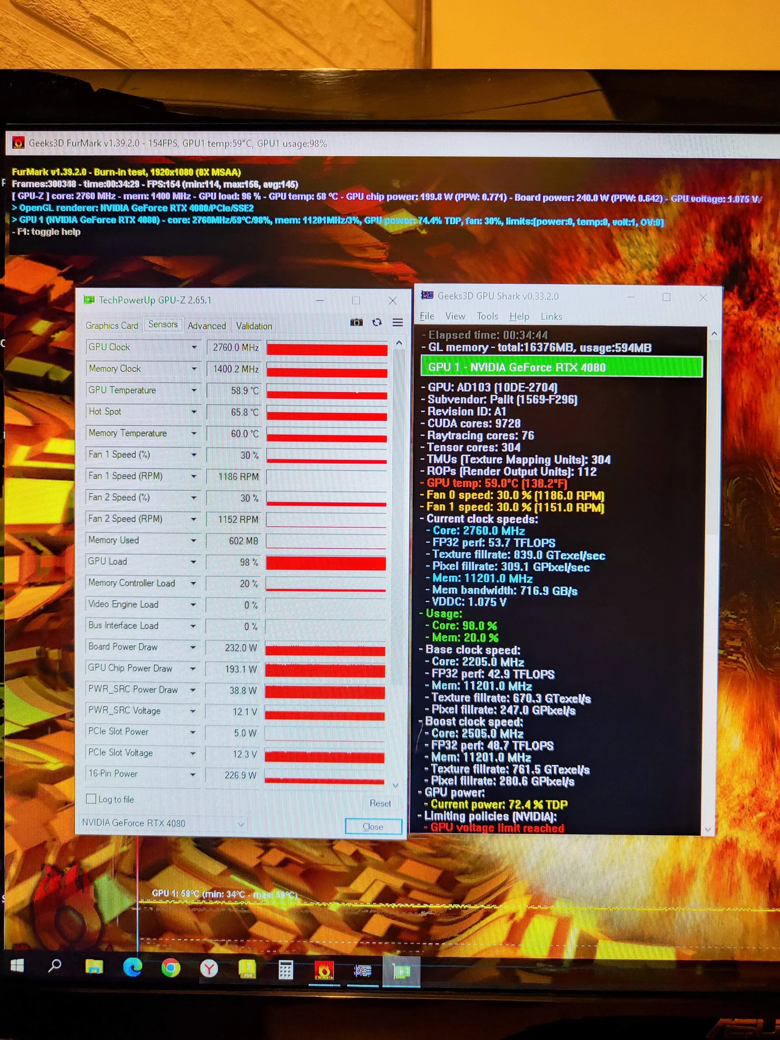This screenshot has height=1040, width=780.
Task: Enable the Log to file checkbox
Action: [x=92, y=799]
